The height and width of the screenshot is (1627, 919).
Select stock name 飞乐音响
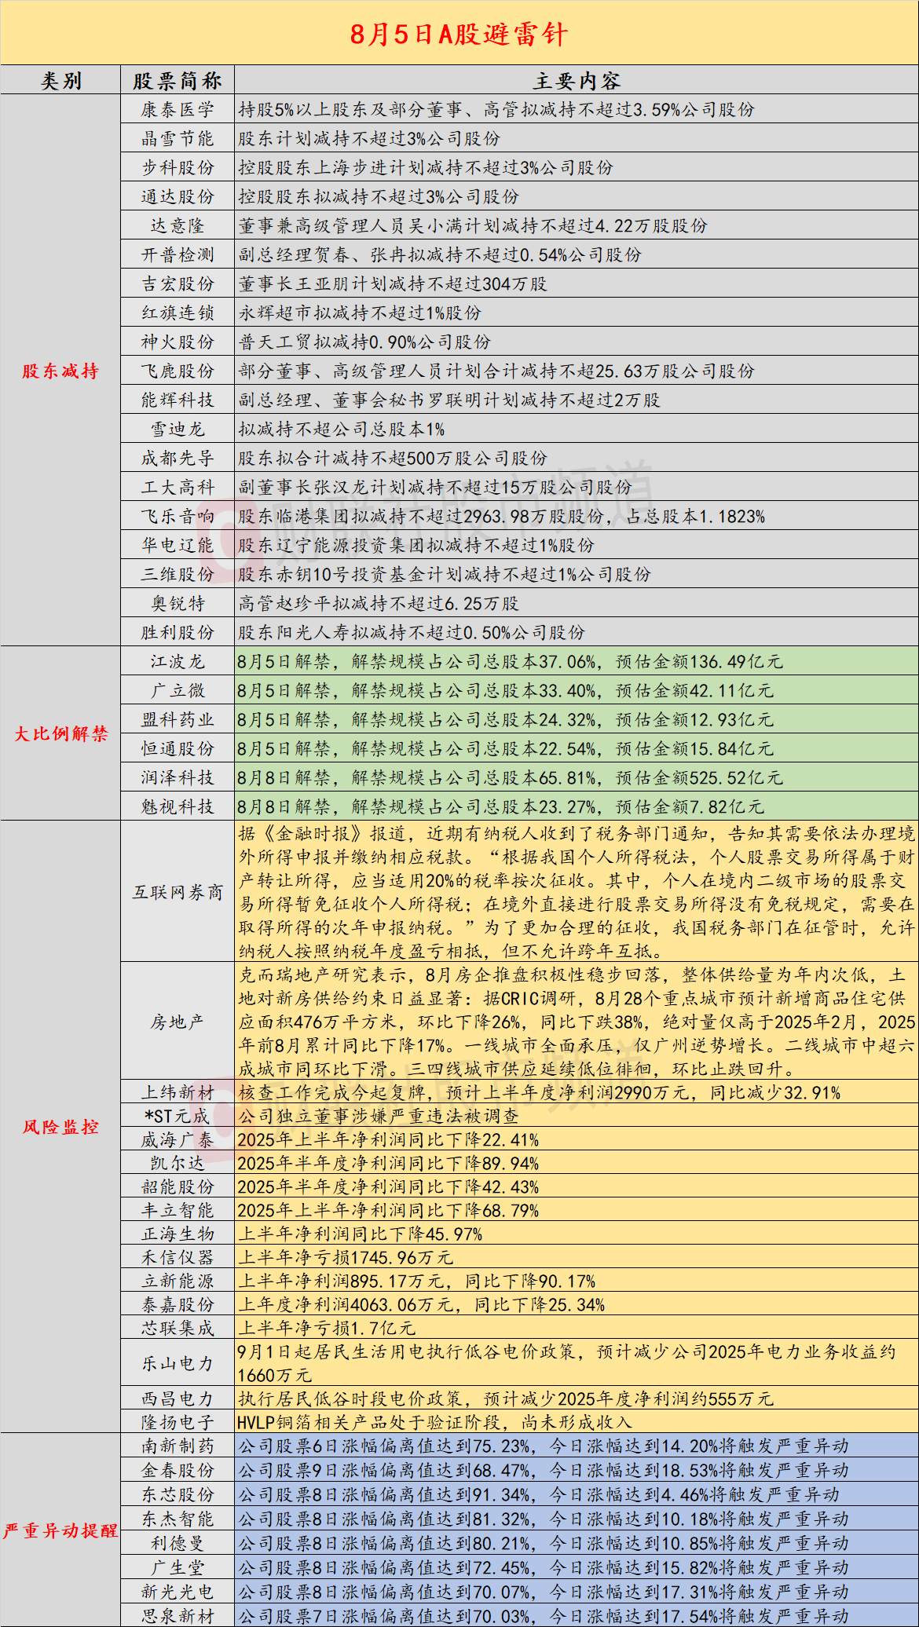coord(178,516)
